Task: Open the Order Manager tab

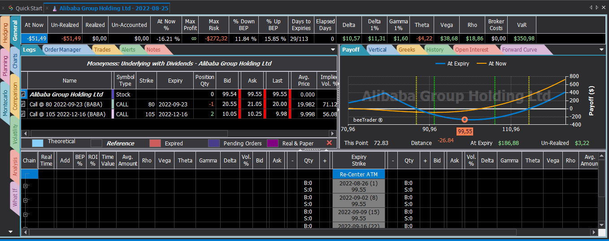Action: [64, 50]
